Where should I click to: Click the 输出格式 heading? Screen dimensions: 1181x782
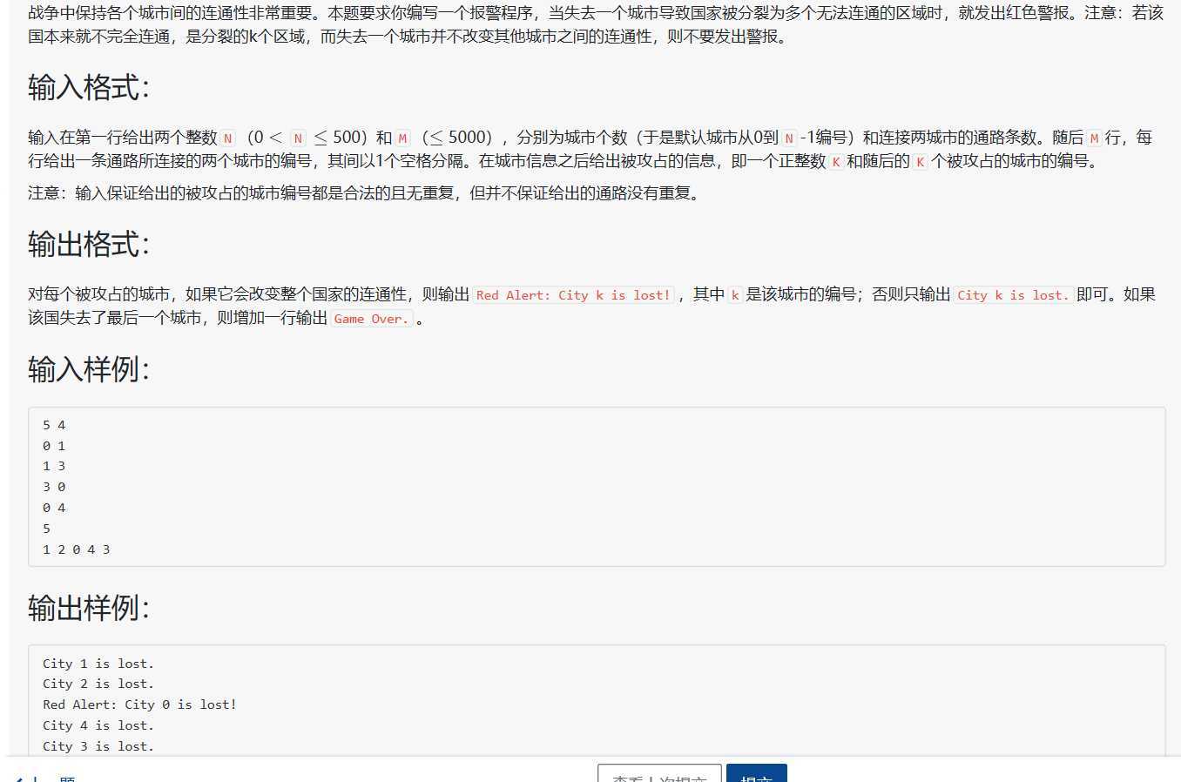(x=89, y=245)
